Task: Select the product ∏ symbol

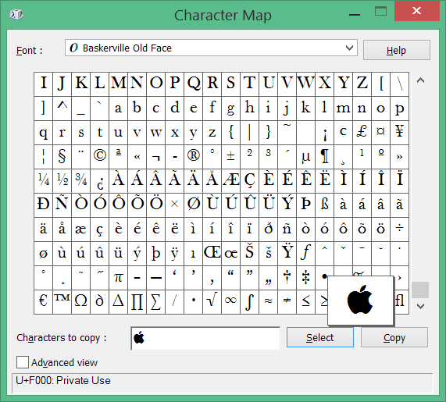Action: coord(137,301)
